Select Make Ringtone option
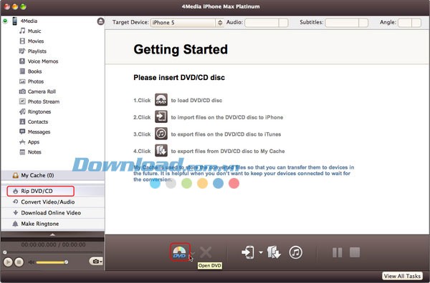This screenshot has width=430, height=283. pyautogui.click(x=52, y=224)
